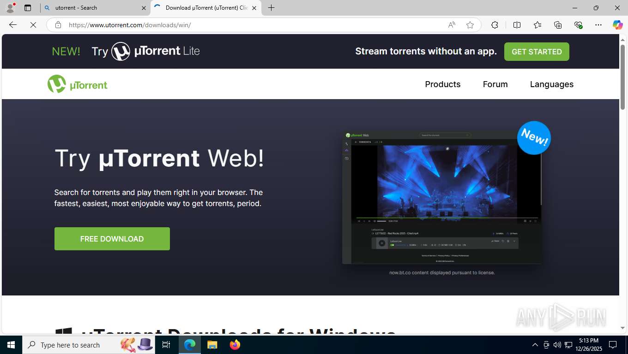The width and height of the screenshot is (628, 354).
Task: View site info via the lock icon
Action: pos(58,25)
